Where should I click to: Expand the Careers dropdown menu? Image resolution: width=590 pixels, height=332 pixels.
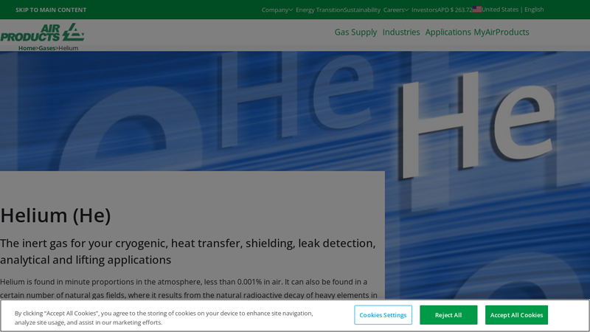pos(396,10)
